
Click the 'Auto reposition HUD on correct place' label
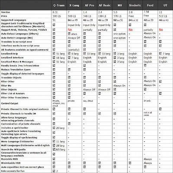coord(22,167)
